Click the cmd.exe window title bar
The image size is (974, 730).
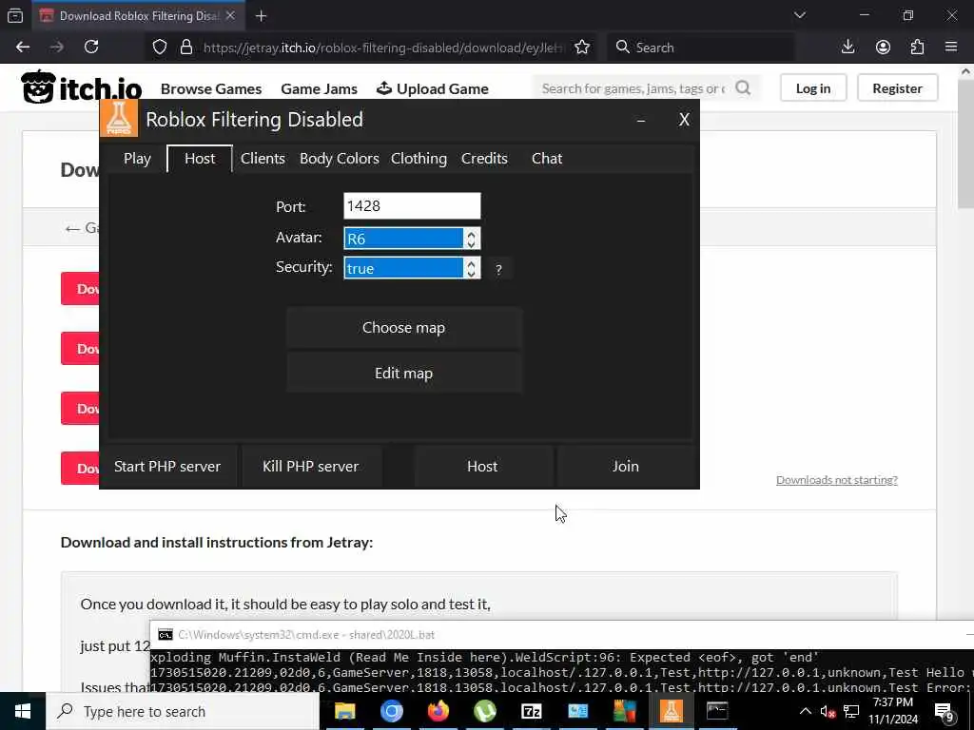click(x=561, y=634)
